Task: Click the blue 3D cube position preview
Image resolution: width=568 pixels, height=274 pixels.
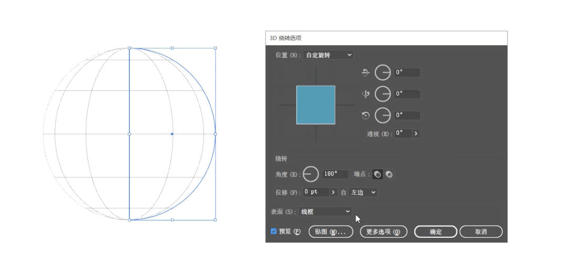Action: click(x=316, y=105)
